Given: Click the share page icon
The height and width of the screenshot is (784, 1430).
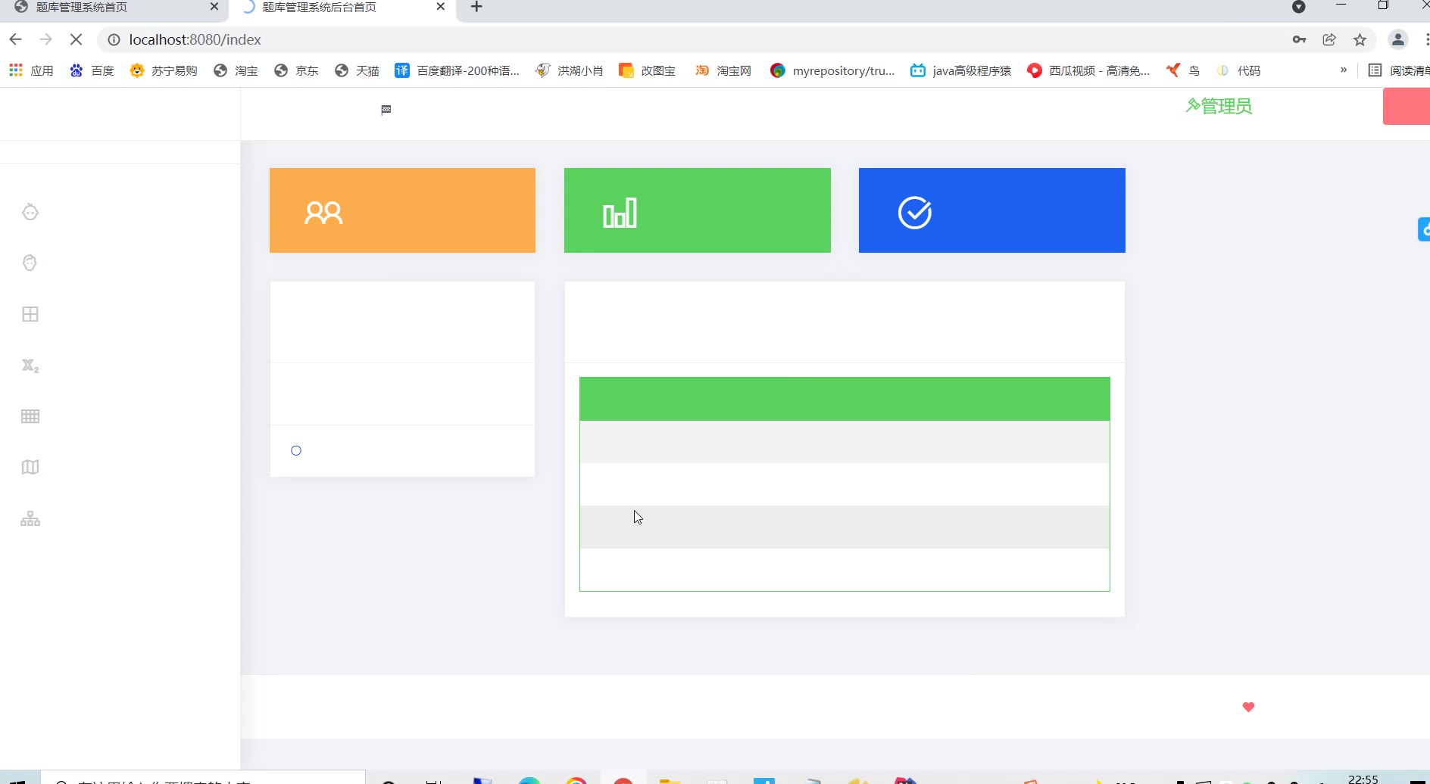Looking at the screenshot, I should (1329, 39).
